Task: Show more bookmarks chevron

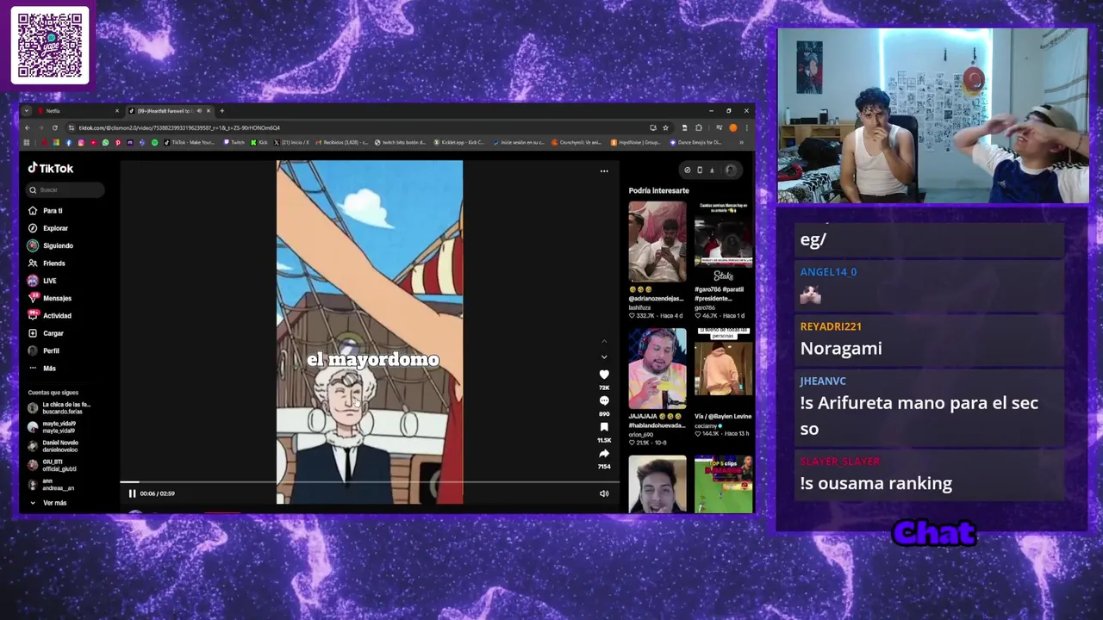Action: 741,142
